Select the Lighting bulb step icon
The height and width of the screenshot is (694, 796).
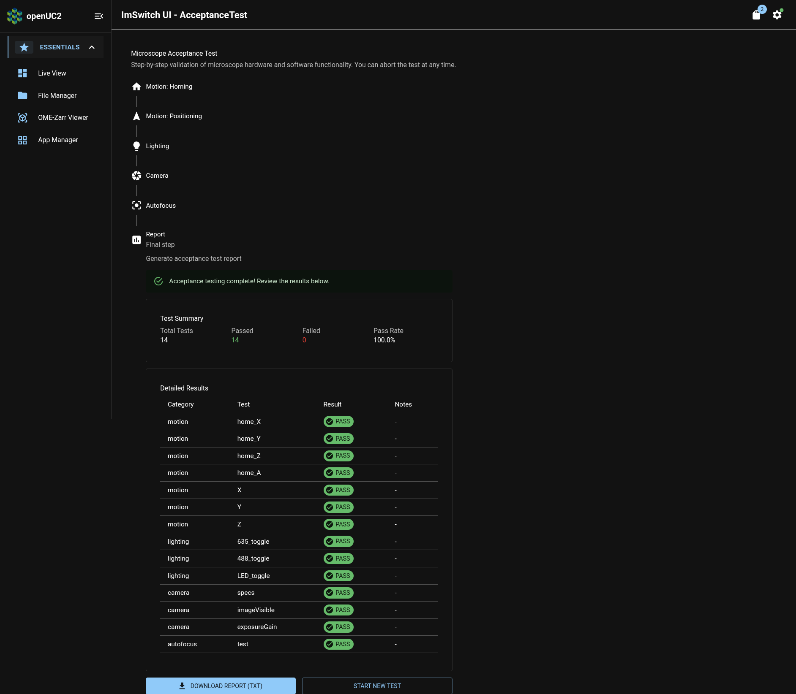[x=136, y=146]
